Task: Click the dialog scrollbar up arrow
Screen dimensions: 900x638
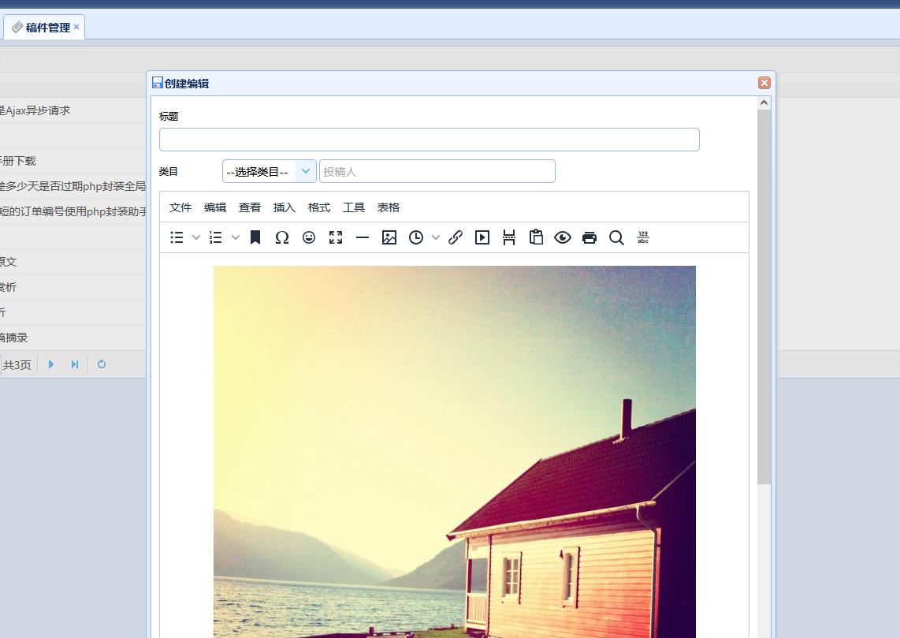Action: coord(764,103)
